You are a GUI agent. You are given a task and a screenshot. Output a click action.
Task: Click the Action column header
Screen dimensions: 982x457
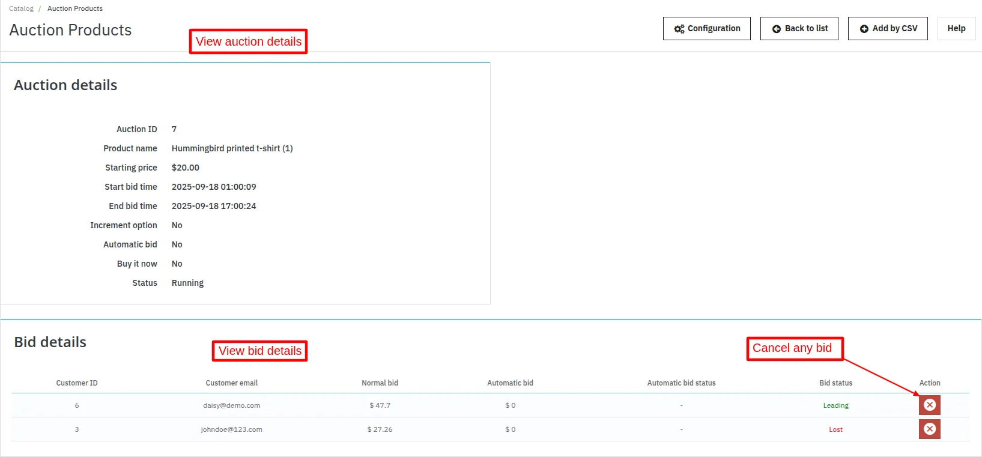(930, 383)
